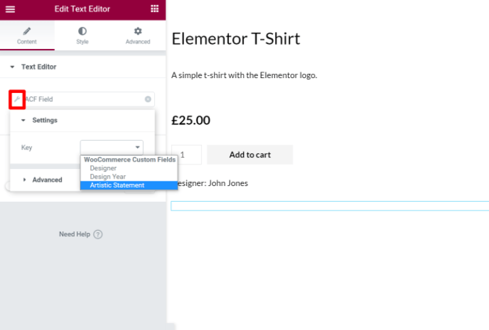Click the Need Help question mark icon
This screenshot has width=489, height=330.
tap(98, 234)
